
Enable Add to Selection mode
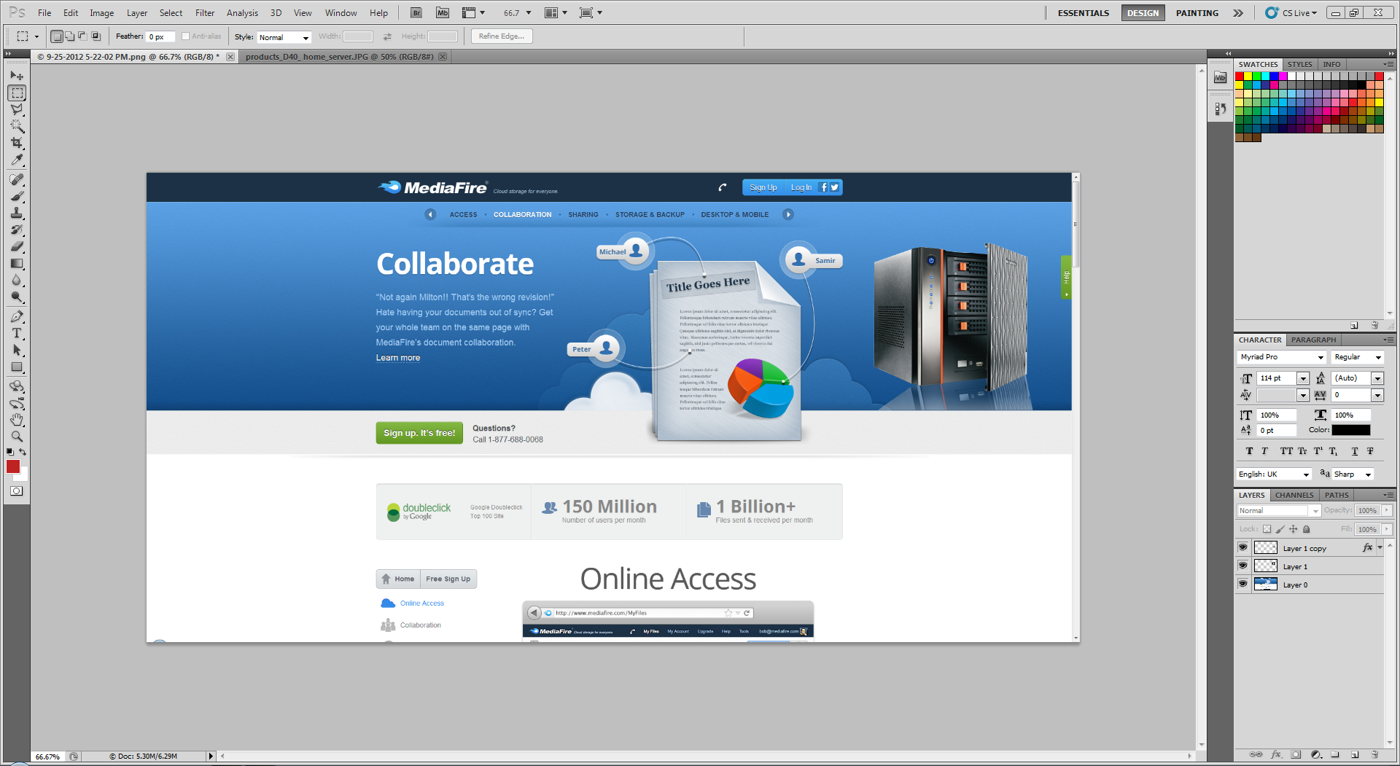click(69, 36)
